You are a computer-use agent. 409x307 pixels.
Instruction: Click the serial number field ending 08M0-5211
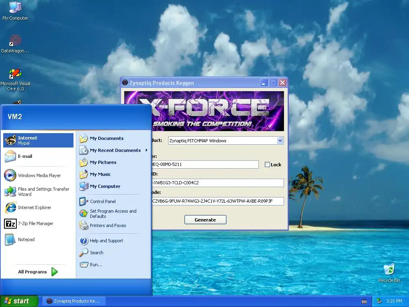(205, 164)
